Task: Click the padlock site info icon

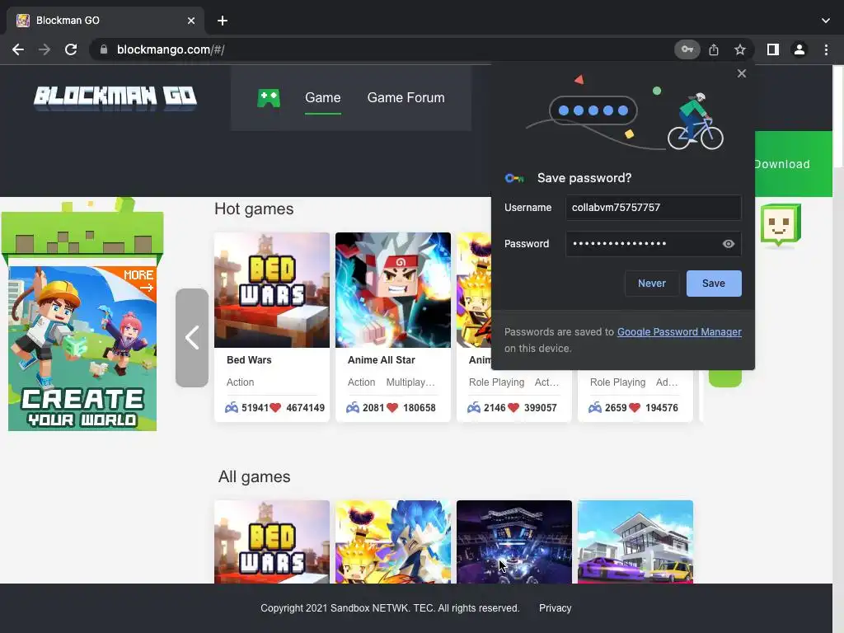Action: pos(103,49)
